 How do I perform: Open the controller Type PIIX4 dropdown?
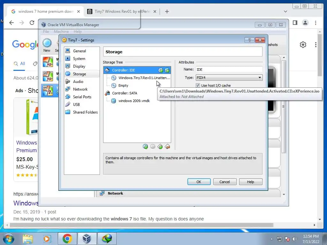[229, 78]
